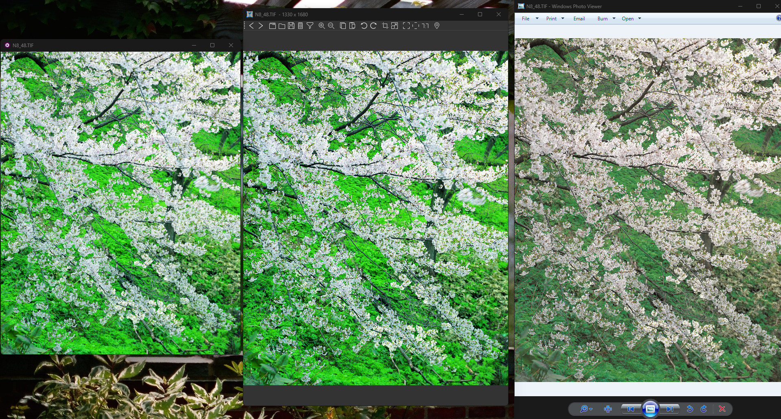Minimize the left N8_48.TIF window
This screenshot has width=781, height=419.
(x=194, y=45)
